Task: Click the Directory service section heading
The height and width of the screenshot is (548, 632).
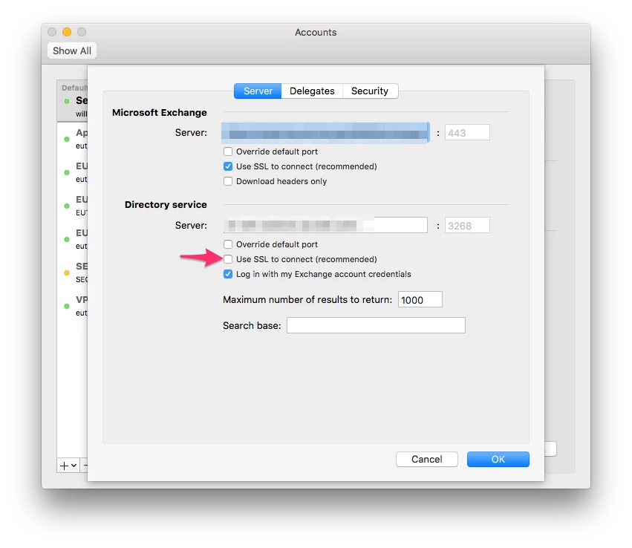Action: click(166, 205)
